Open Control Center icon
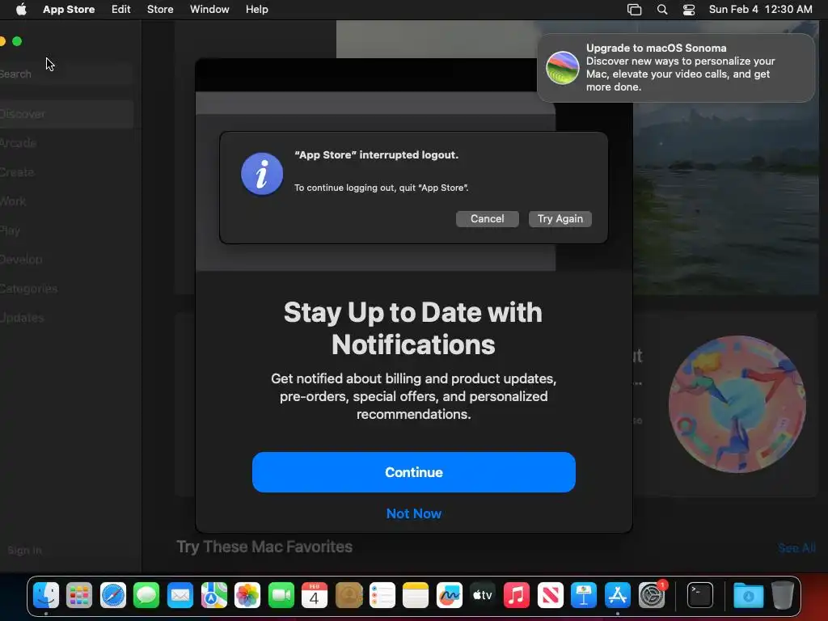 pyautogui.click(x=689, y=10)
